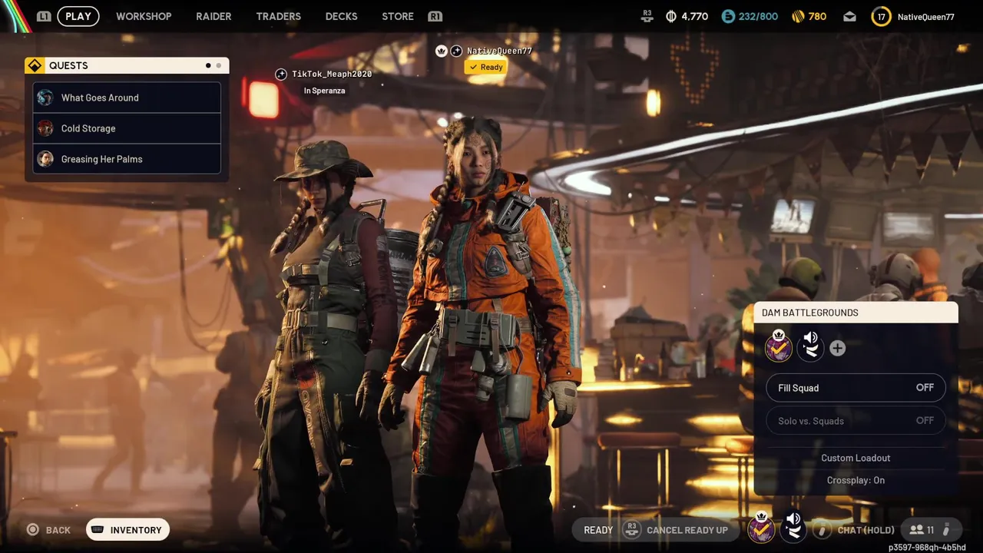Click the leader avatar in bottom bar
This screenshot has height=553, width=983.
762,528
